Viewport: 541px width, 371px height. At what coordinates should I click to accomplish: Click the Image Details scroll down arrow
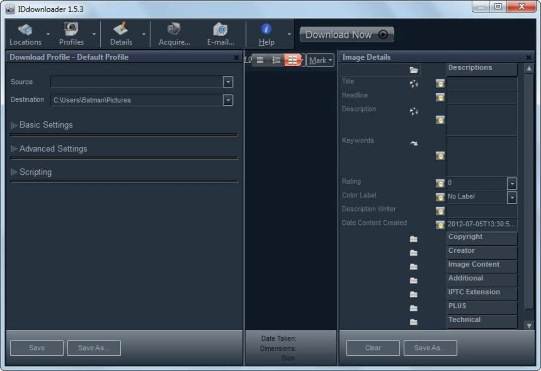tap(529, 326)
